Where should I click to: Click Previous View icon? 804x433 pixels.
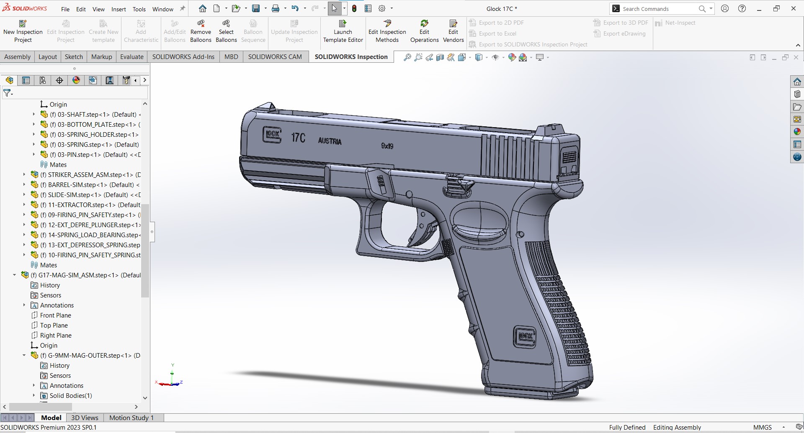tap(429, 57)
